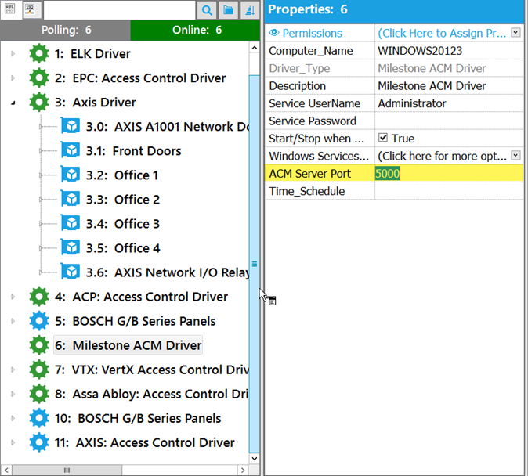528x476 pixels.
Task: Click the tree scroll down arrow
Action: [255, 459]
